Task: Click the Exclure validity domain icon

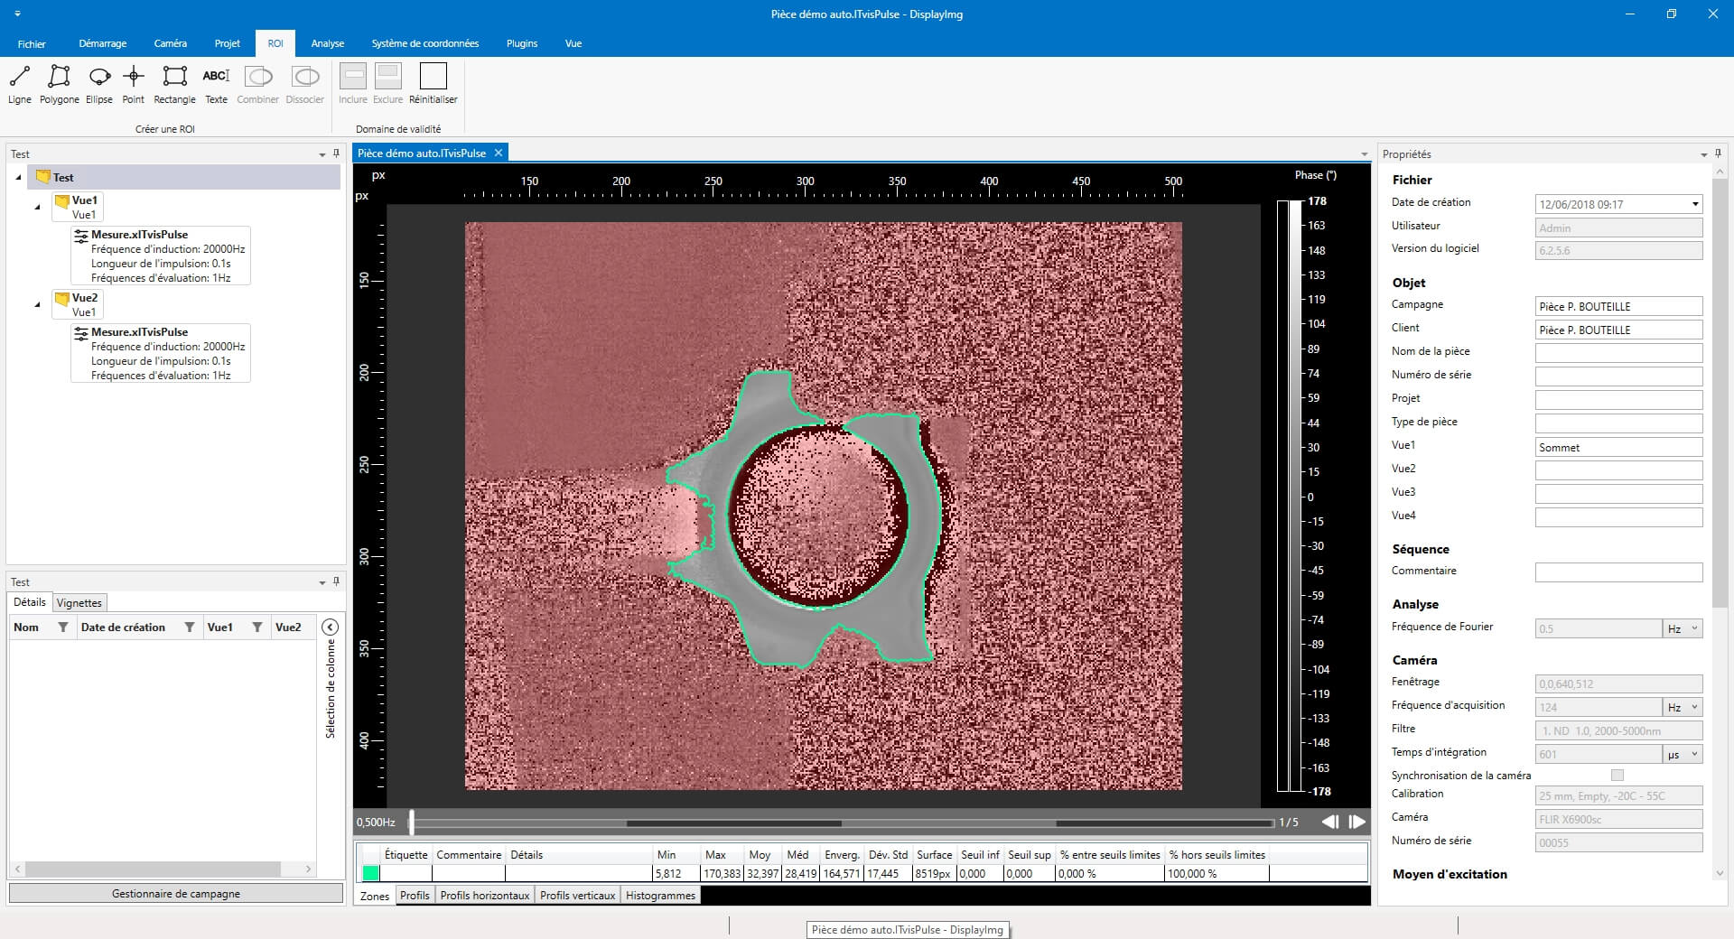Action: (388, 85)
